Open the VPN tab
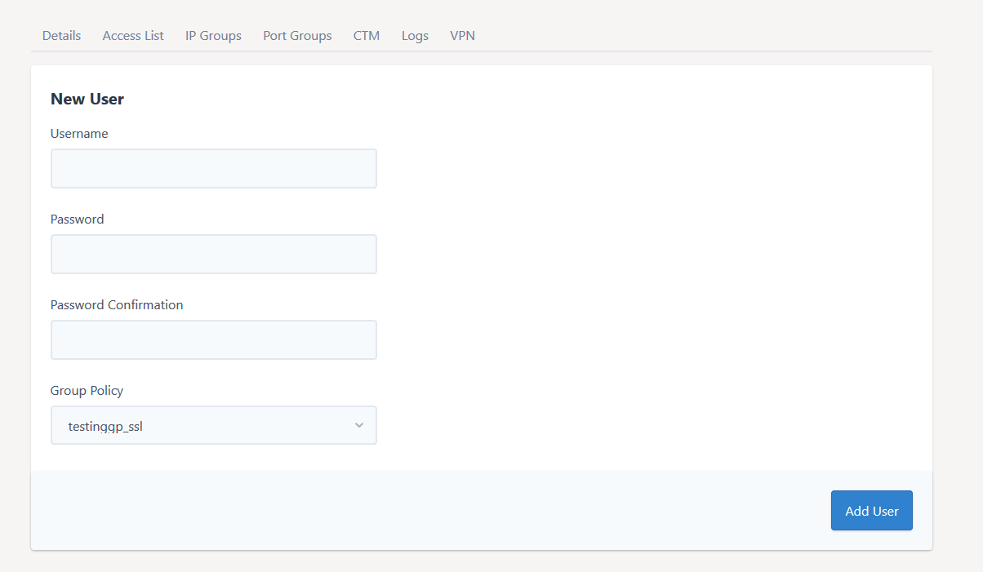Screen dimensions: 983x572 pyautogui.click(x=462, y=36)
